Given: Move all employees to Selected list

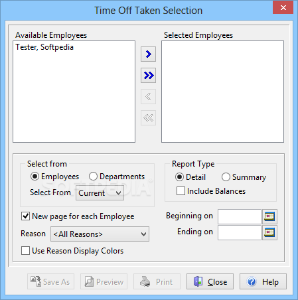Looking at the screenshot, I should point(148,75).
